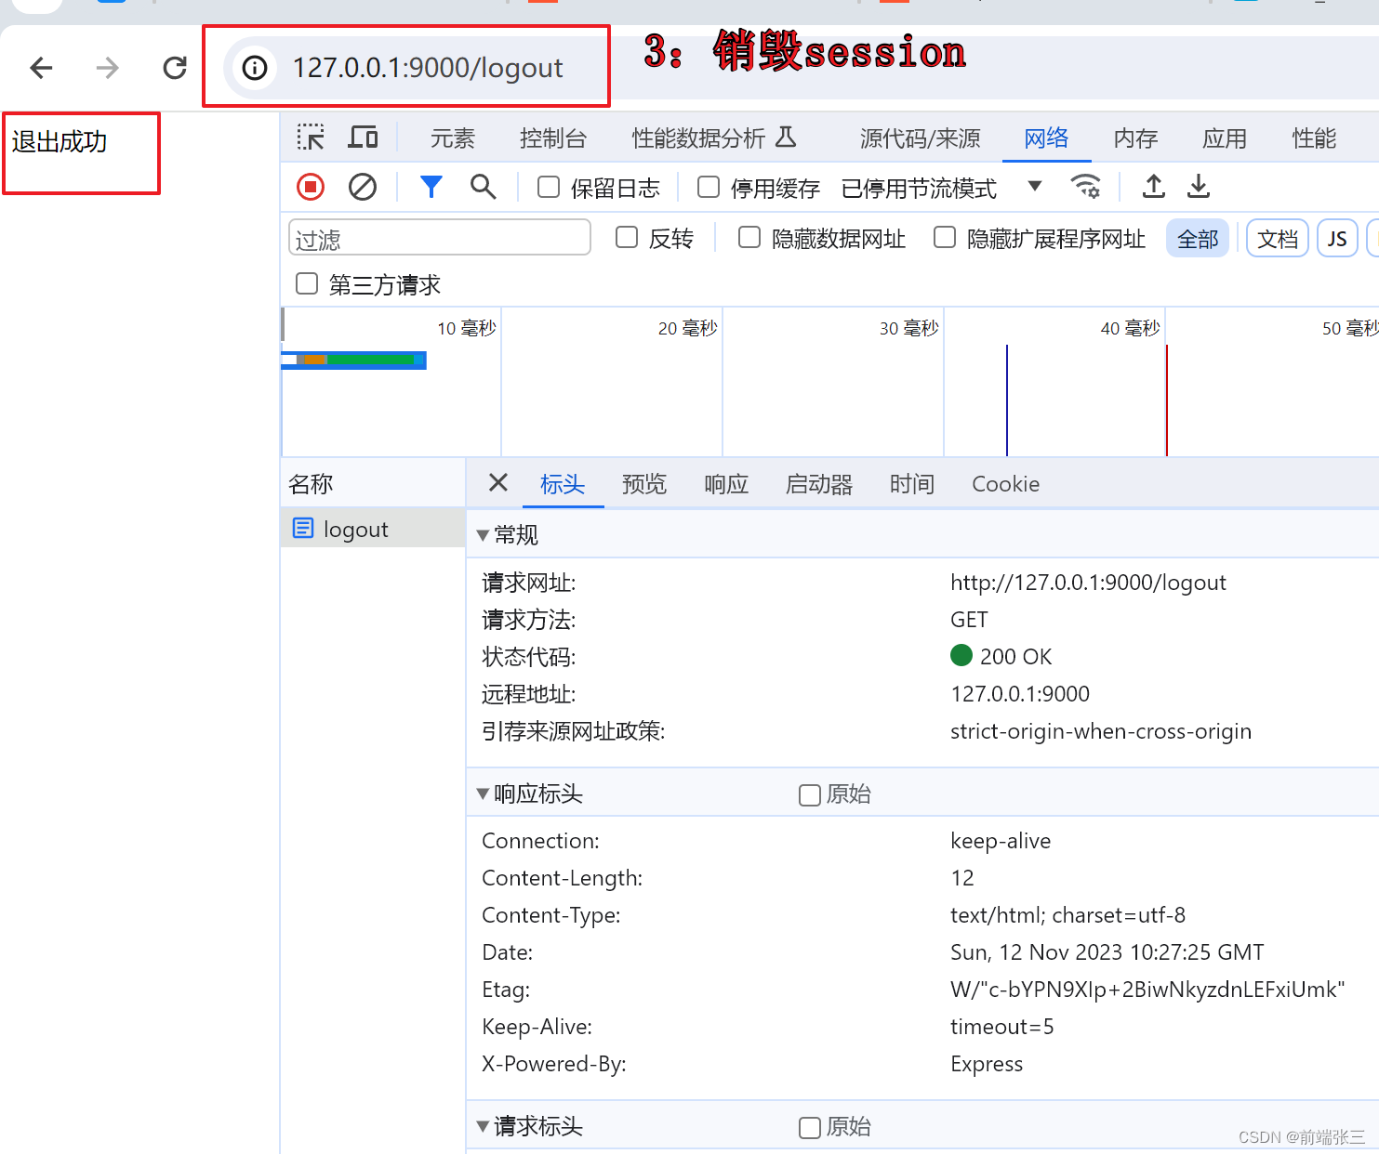Check 原始 next to 请求标头

810,1128
